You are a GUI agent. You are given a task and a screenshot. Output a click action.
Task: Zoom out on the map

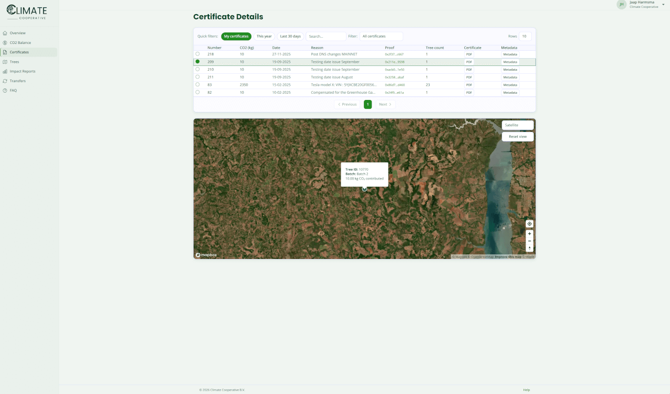[529, 241]
